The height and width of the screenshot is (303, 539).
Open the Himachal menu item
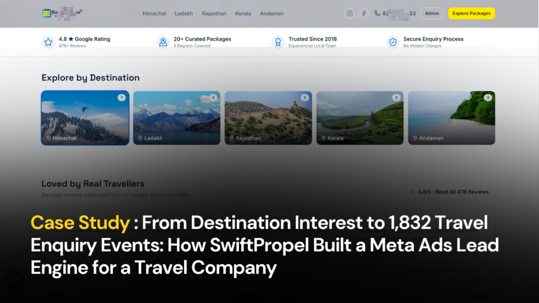click(154, 13)
